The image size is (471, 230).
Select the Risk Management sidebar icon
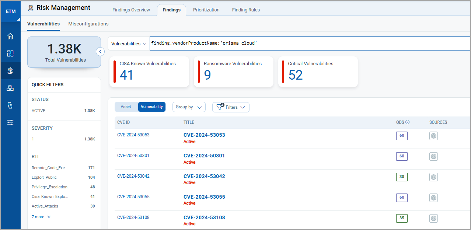pyautogui.click(x=10, y=71)
